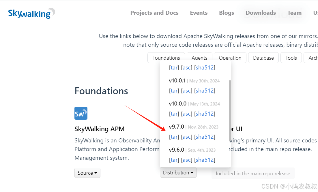The height and width of the screenshot is (192, 318).
Task: Download v9.6.0 tar file
Action: pyautogui.click(x=174, y=160)
